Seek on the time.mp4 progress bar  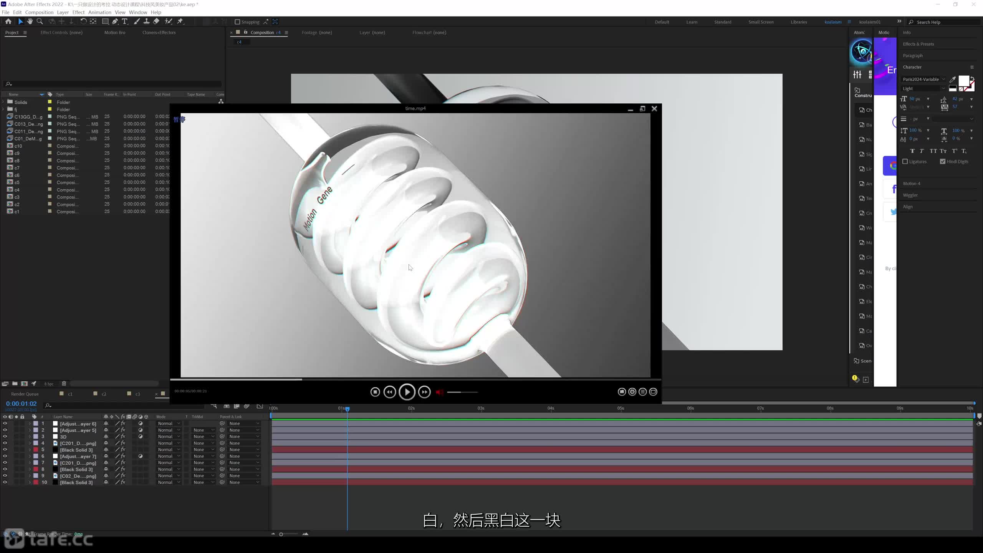[415, 379]
